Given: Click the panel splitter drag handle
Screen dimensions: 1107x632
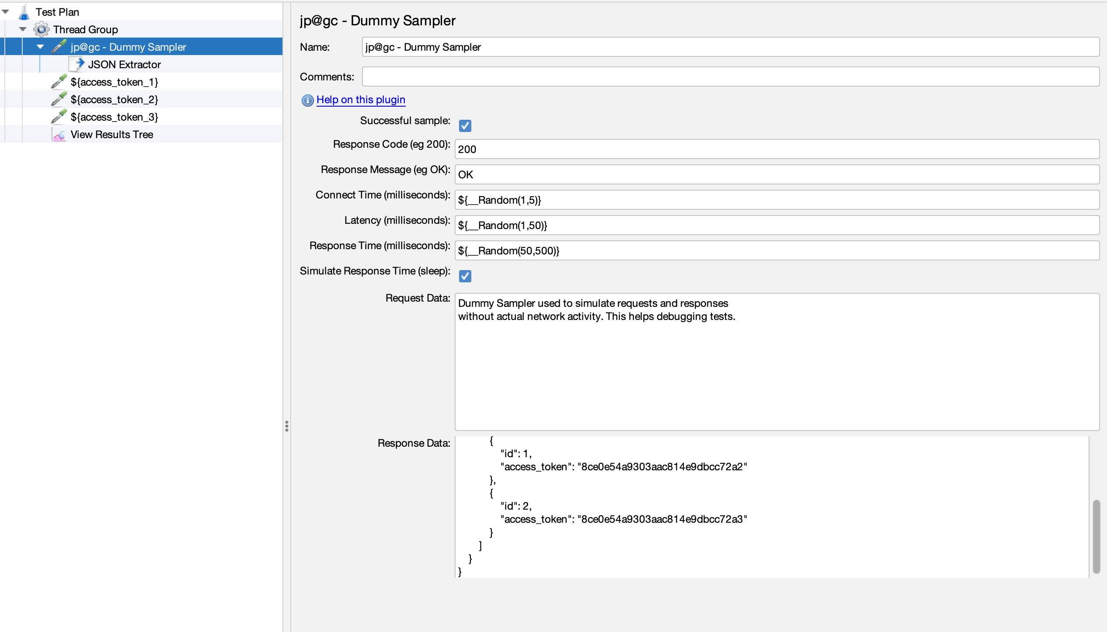Looking at the screenshot, I should click(287, 426).
